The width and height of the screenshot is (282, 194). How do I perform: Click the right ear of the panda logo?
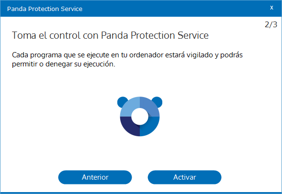click(x=158, y=102)
